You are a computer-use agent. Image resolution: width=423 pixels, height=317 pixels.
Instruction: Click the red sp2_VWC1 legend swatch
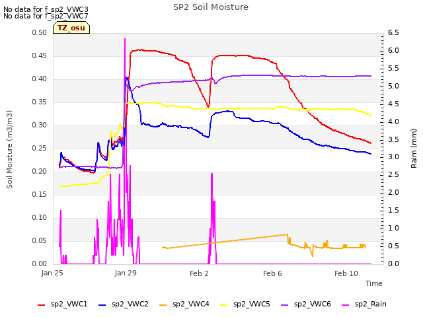pos(41,305)
